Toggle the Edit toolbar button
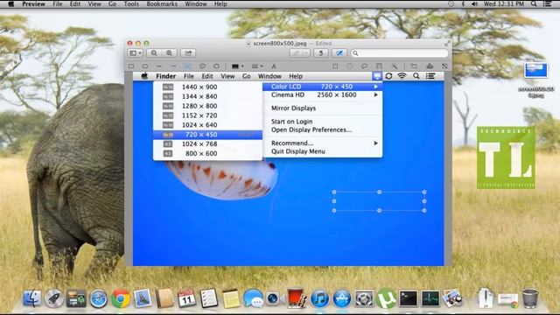560x315 pixels. pos(339,52)
